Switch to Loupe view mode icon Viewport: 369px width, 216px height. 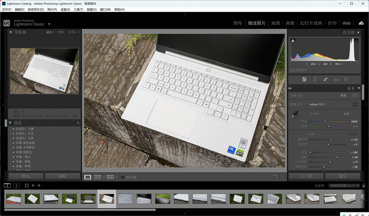tap(88, 177)
